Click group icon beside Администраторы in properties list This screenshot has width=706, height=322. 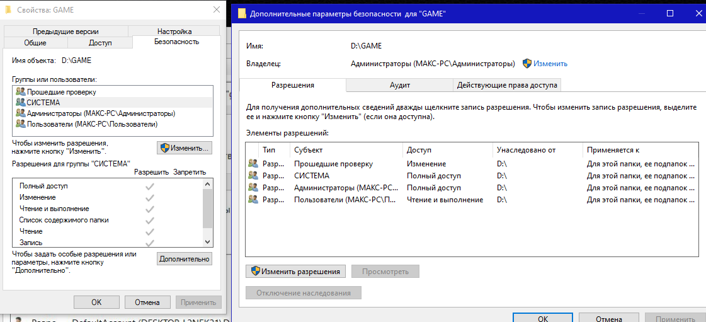(20, 113)
